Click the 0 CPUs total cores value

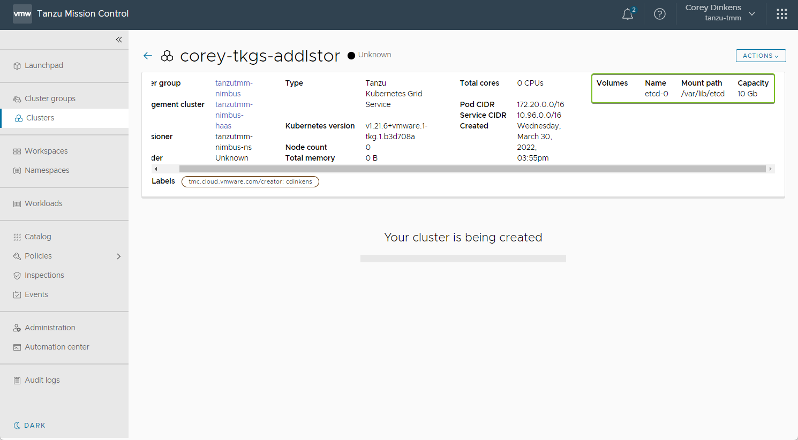(530, 83)
